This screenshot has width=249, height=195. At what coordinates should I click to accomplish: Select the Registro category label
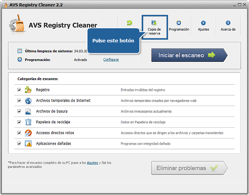(x=43, y=90)
